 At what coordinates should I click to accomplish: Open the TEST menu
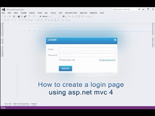tap(60, 13)
